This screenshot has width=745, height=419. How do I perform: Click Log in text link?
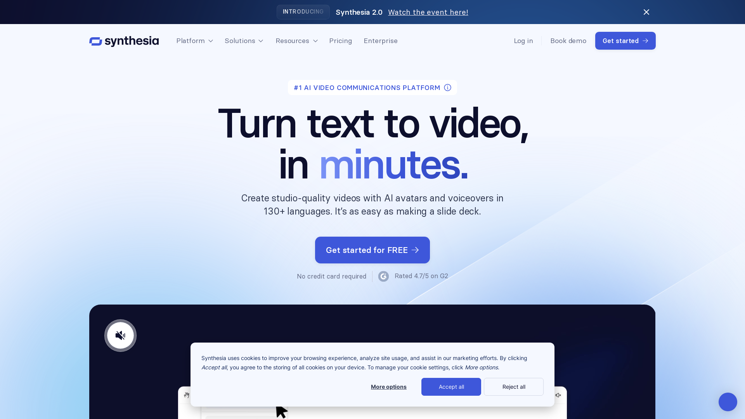click(x=523, y=40)
